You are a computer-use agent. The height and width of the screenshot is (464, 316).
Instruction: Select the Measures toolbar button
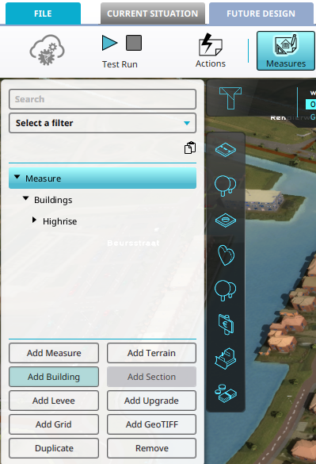tap(286, 51)
